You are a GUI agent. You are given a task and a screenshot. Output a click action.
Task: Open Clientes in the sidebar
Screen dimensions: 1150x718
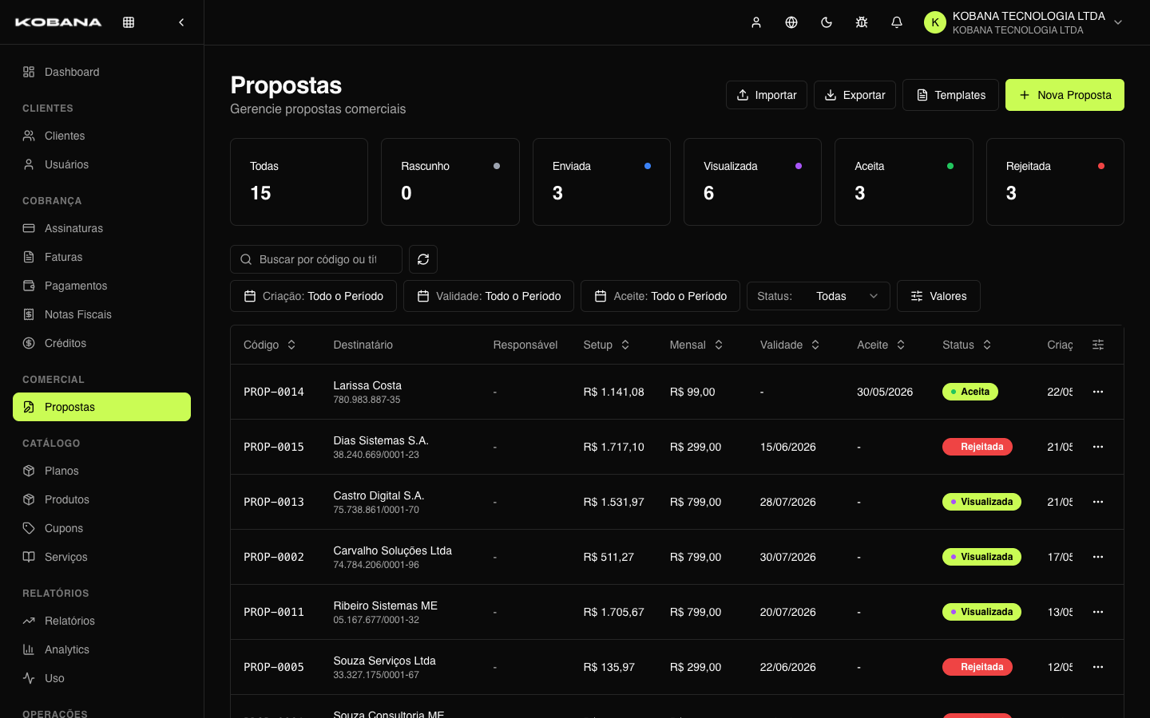(101, 136)
